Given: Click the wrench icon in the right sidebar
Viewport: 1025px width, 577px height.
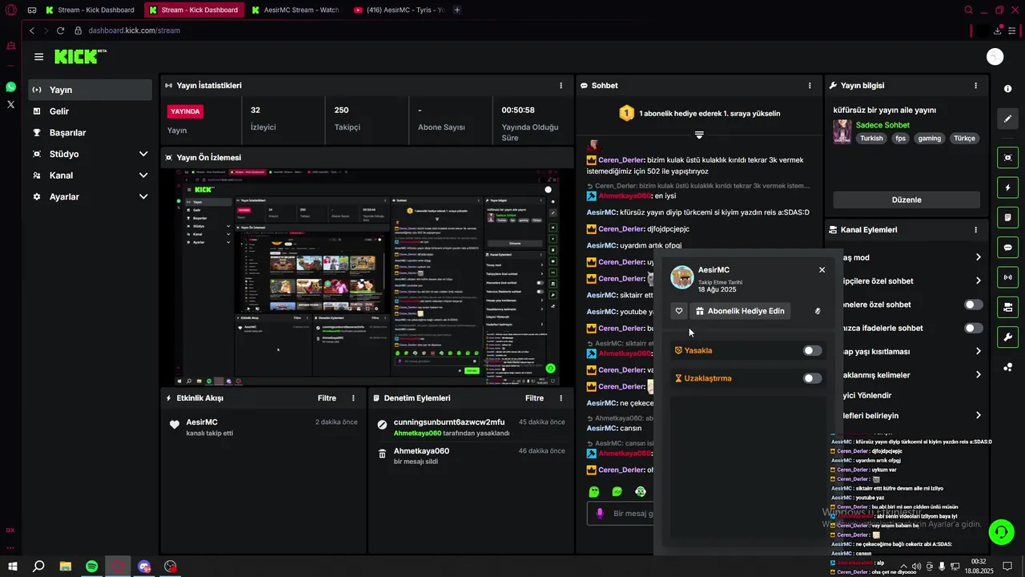Looking at the screenshot, I should click(x=1007, y=337).
